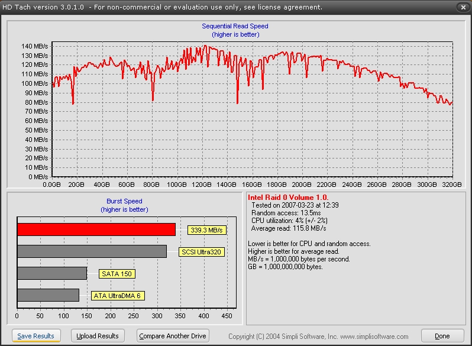This screenshot has width=472, height=346.
Task: Click the Save Results button
Action: [x=35, y=336]
